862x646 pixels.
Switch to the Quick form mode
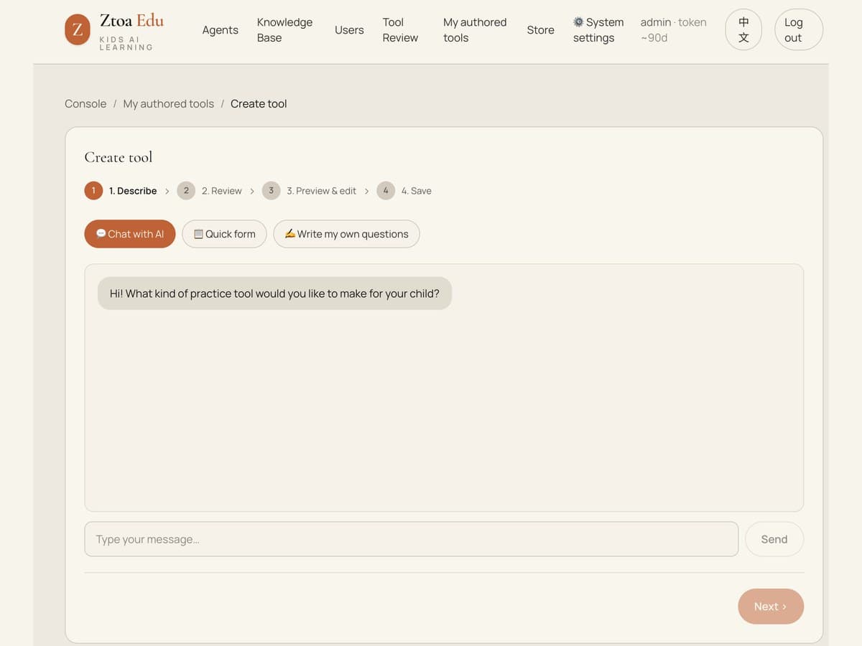224,234
